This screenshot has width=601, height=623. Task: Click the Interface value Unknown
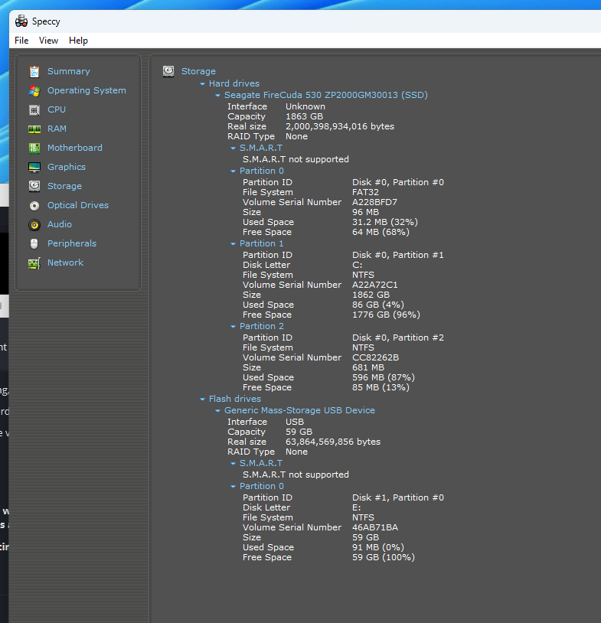305,106
